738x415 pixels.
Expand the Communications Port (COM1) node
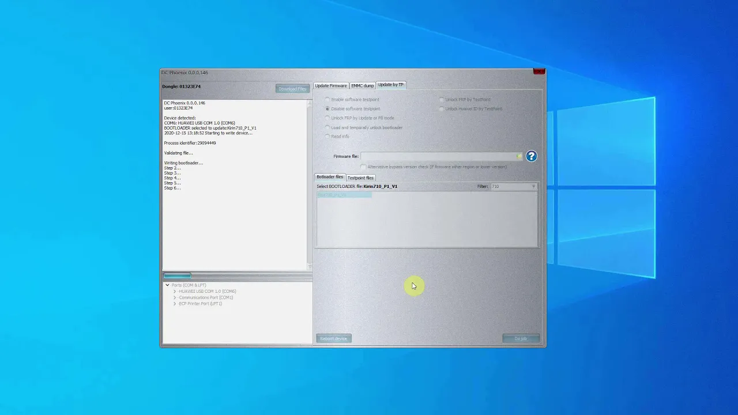coord(175,298)
